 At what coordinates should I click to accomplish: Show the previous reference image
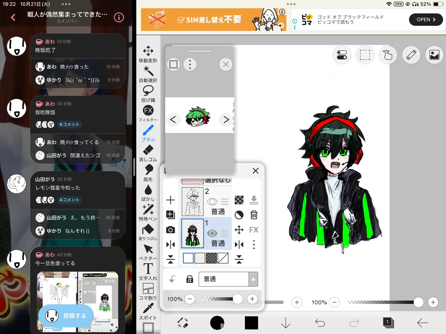pyautogui.click(x=173, y=120)
